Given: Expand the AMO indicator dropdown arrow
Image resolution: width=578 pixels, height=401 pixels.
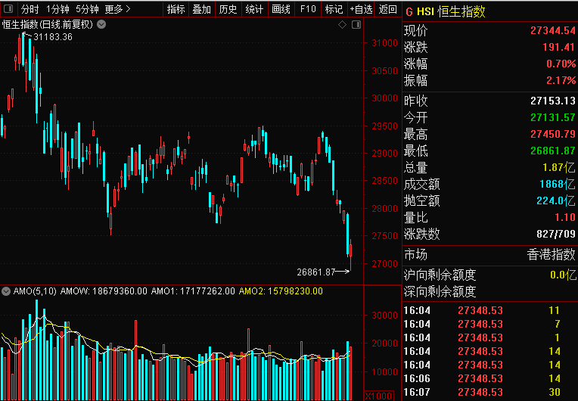Looking at the screenshot, I should pos(6,291).
